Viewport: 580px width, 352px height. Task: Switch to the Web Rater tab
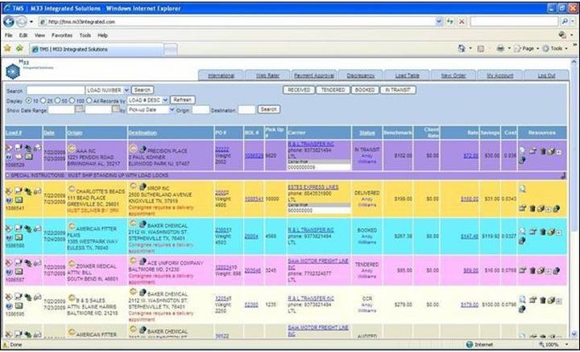(267, 76)
